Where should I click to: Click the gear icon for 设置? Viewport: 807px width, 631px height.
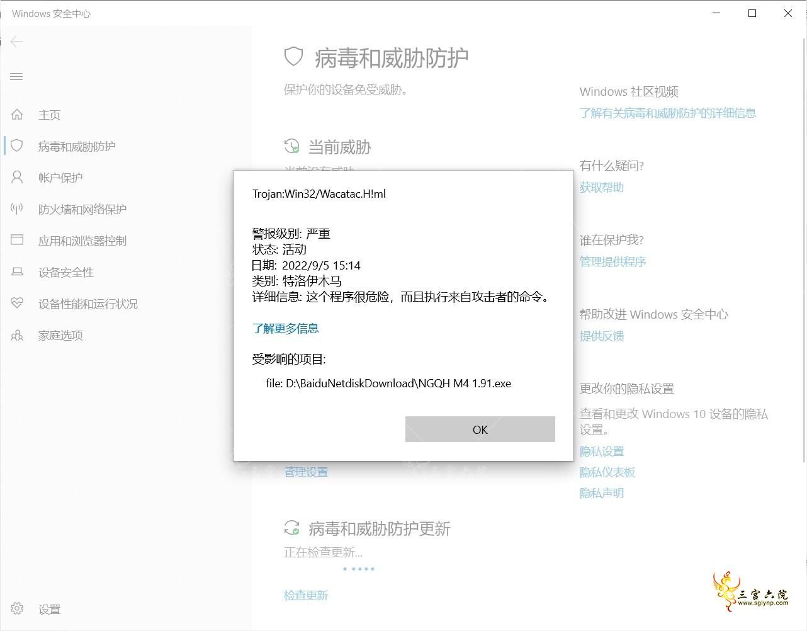(x=17, y=609)
